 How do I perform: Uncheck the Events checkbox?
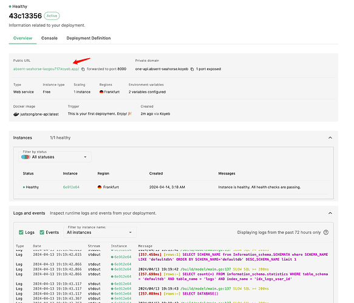click(x=42, y=232)
